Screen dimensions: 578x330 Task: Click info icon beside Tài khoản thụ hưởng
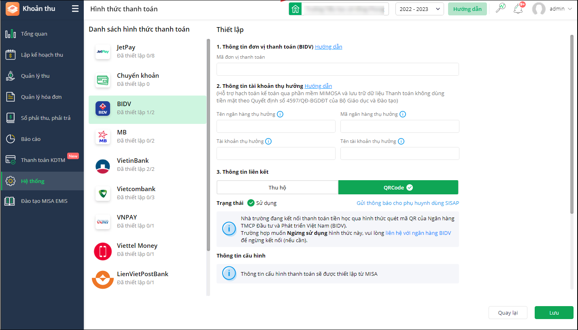268,141
